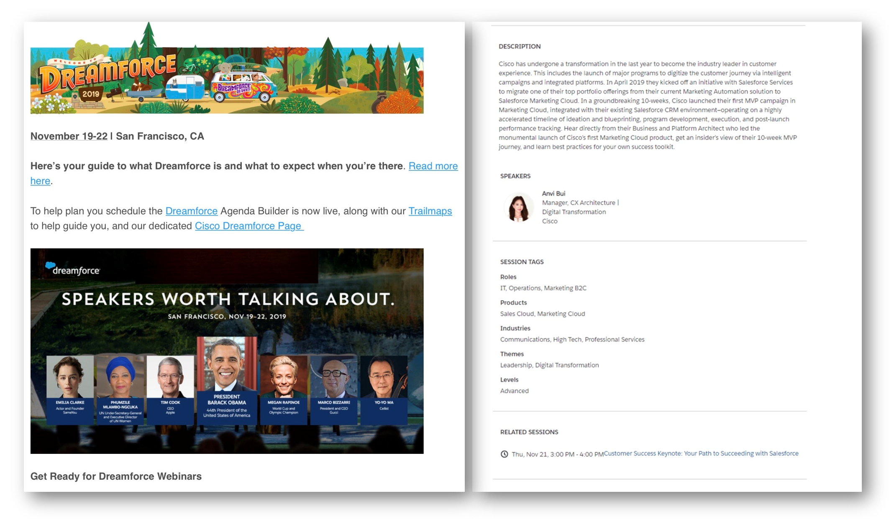Select the speaker name Anvi Bui

tap(553, 193)
